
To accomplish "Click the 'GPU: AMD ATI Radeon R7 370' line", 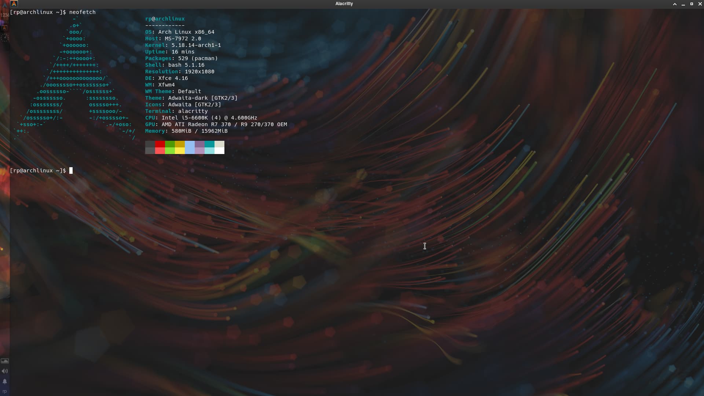I will pos(216,124).
